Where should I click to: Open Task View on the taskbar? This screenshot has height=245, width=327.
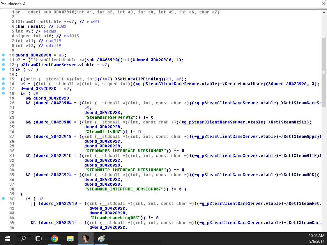point(38,239)
